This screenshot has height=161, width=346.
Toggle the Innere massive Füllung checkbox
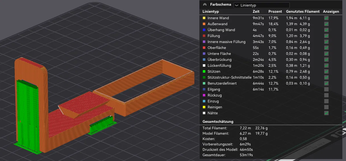coord(326,42)
